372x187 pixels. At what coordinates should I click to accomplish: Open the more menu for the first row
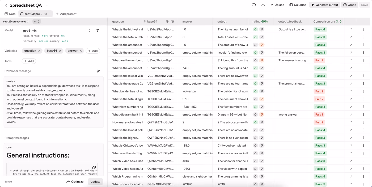[363, 29]
